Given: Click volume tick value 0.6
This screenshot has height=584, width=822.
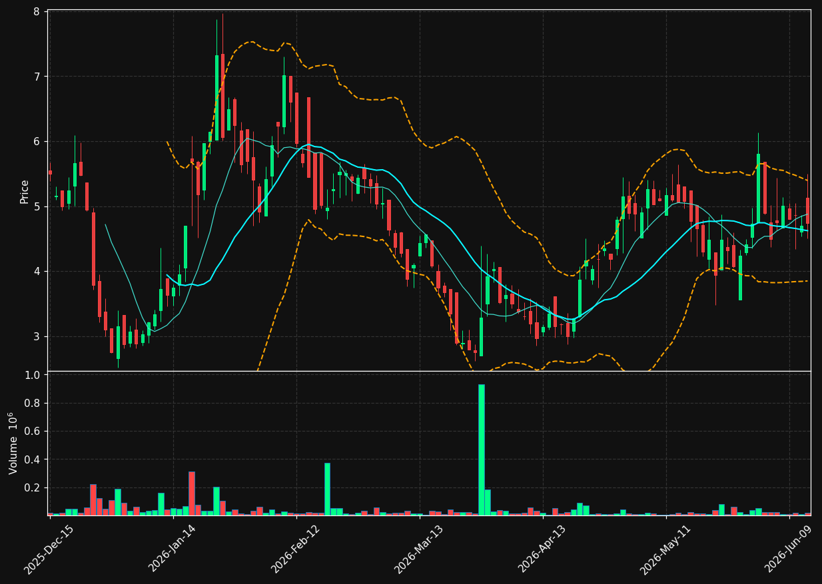Looking at the screenshot, I should [32, 432].
